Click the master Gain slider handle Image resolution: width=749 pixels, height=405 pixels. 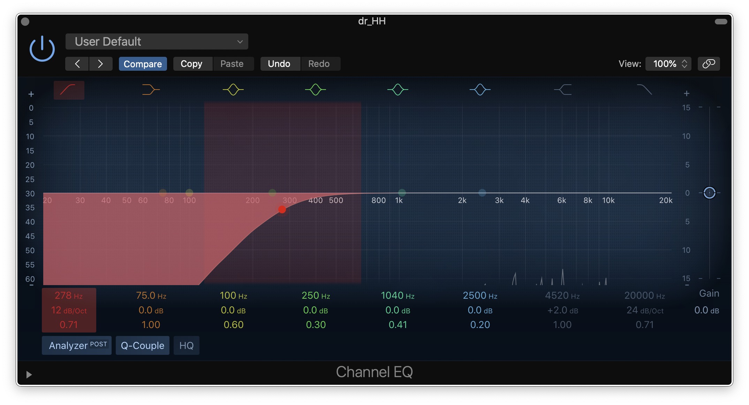709,193
